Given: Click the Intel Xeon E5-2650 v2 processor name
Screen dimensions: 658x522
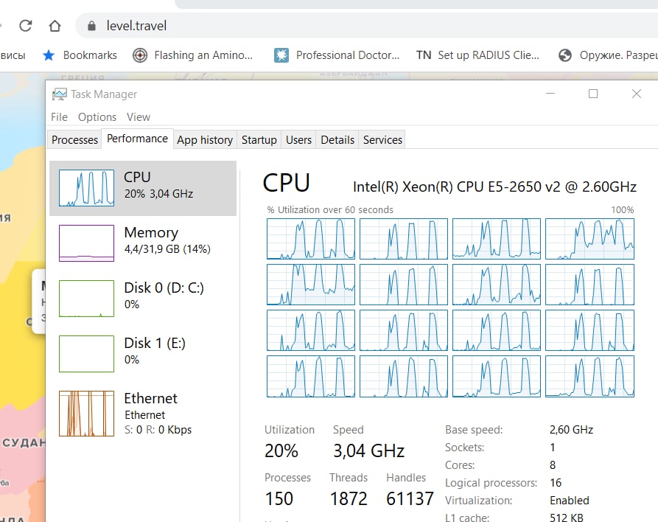Looking at the screenshot, I should pyautogui.click(x=494, y=187).
